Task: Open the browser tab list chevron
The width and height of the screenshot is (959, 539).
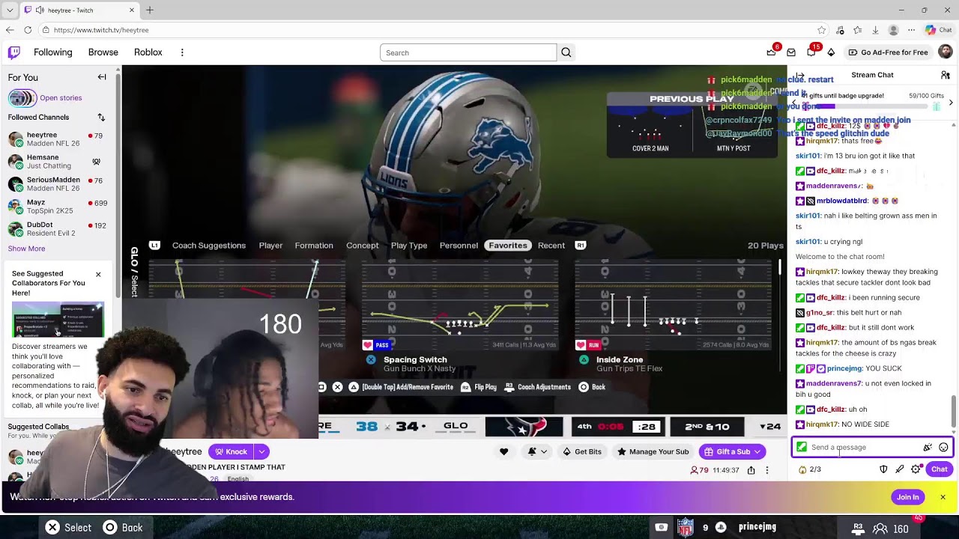Action: coord(10,10)
